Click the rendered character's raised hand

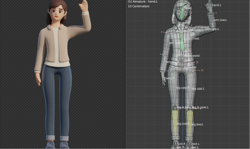[x=83, y=6]
